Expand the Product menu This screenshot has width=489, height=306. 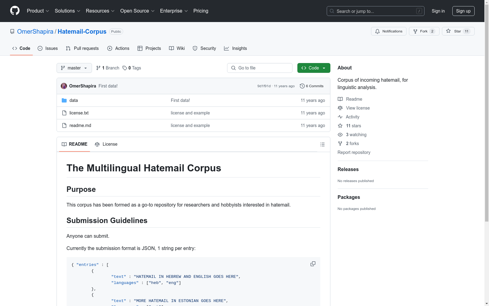click(x=38, y=11)
